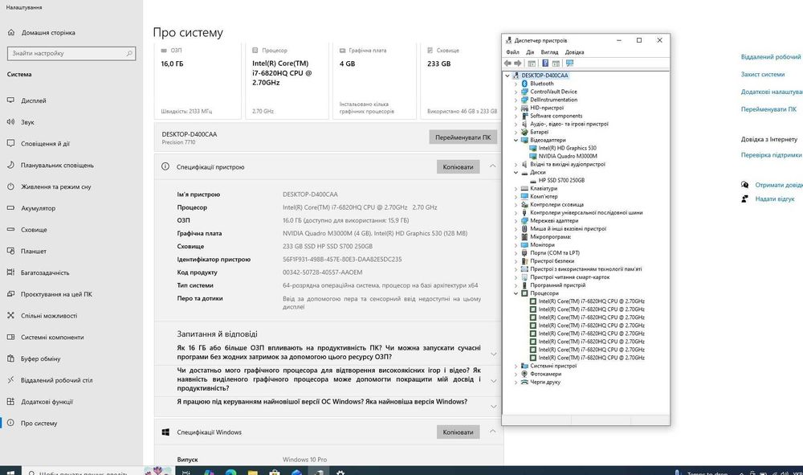Expand ControlVault Device node

pos(516,92)
